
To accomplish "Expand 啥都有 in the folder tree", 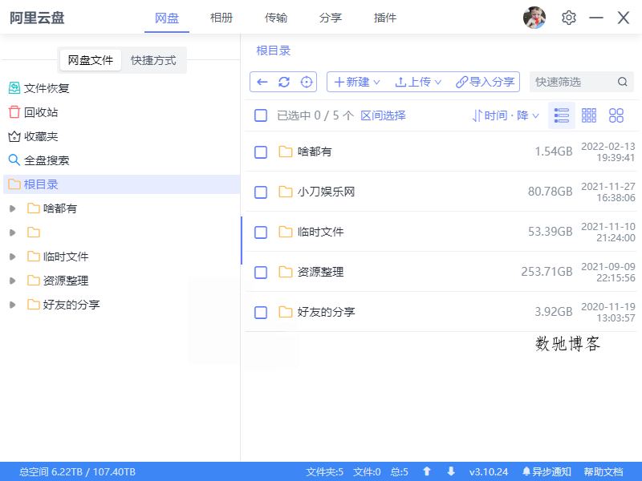I will point(13,208).
